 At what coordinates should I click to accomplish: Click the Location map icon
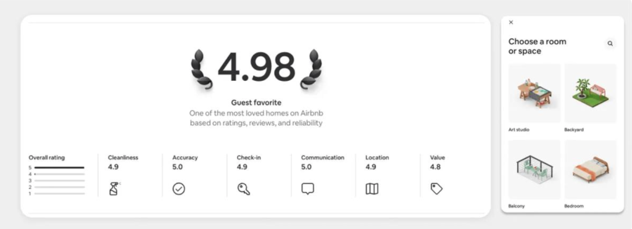point(372,189)
